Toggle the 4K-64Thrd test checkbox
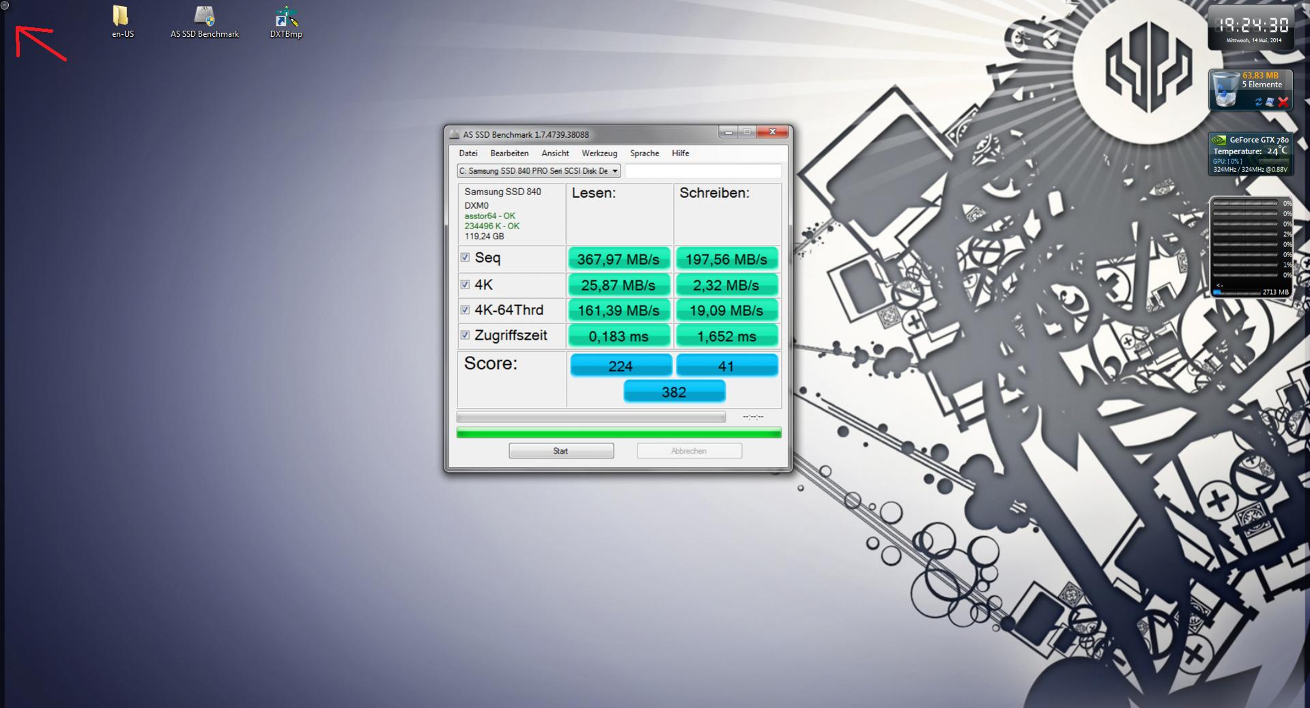The image size is (1310, 708). tap(465, 310)
